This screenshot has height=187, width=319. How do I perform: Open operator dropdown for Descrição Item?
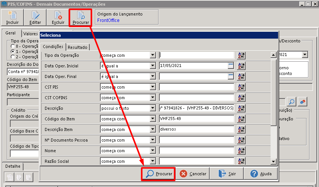point(152,129)
